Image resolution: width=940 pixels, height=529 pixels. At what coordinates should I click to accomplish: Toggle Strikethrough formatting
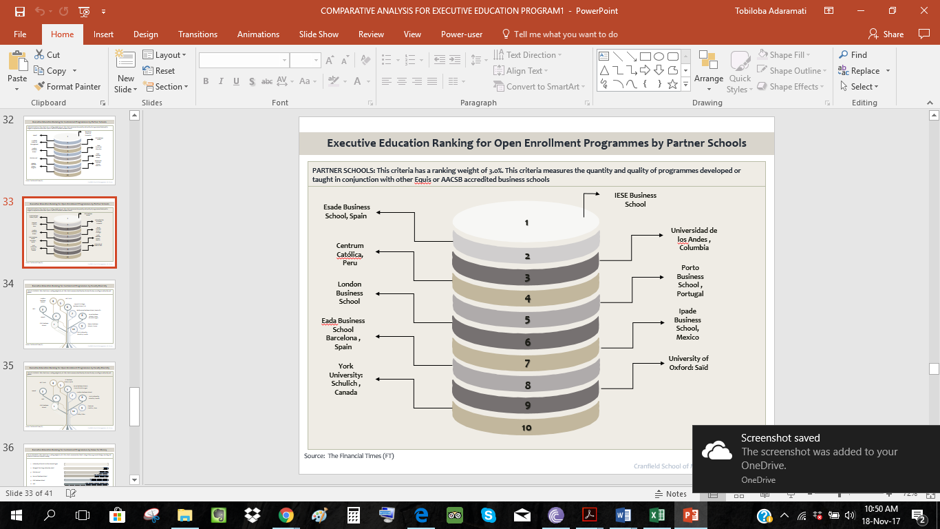point(267,81)
